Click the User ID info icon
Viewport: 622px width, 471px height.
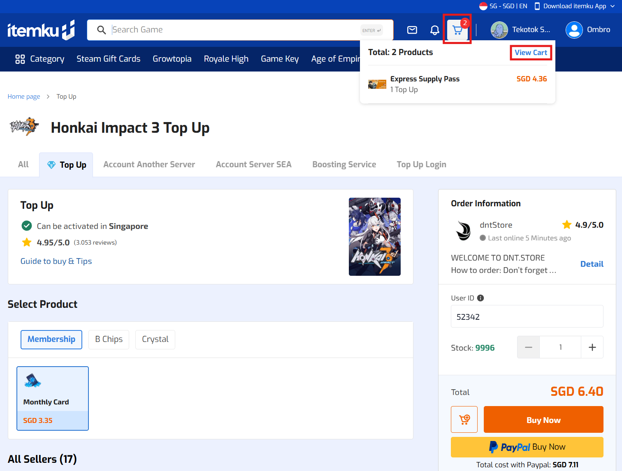pyautogui.click(x=480, y=298)
